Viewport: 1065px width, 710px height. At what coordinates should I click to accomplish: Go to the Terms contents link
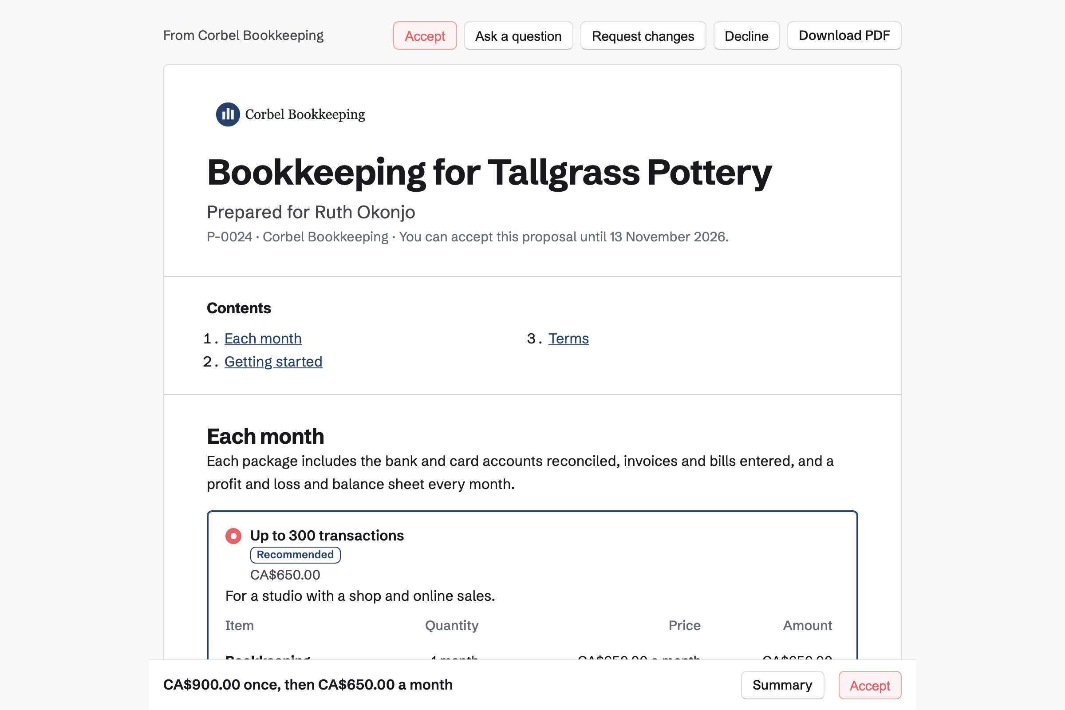tap(569, 339)
